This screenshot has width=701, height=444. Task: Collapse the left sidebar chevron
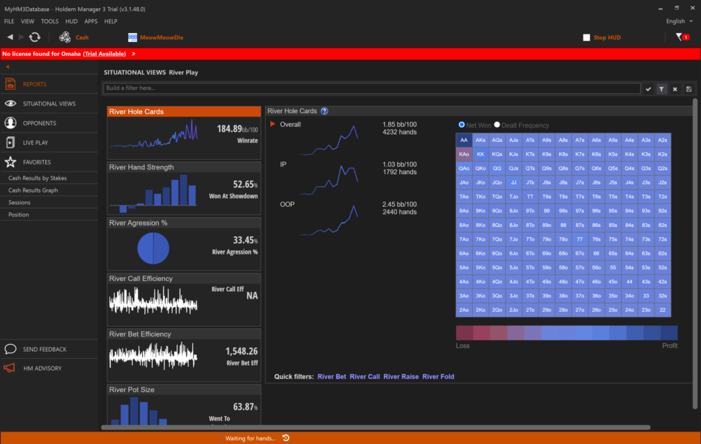(8, 66)
